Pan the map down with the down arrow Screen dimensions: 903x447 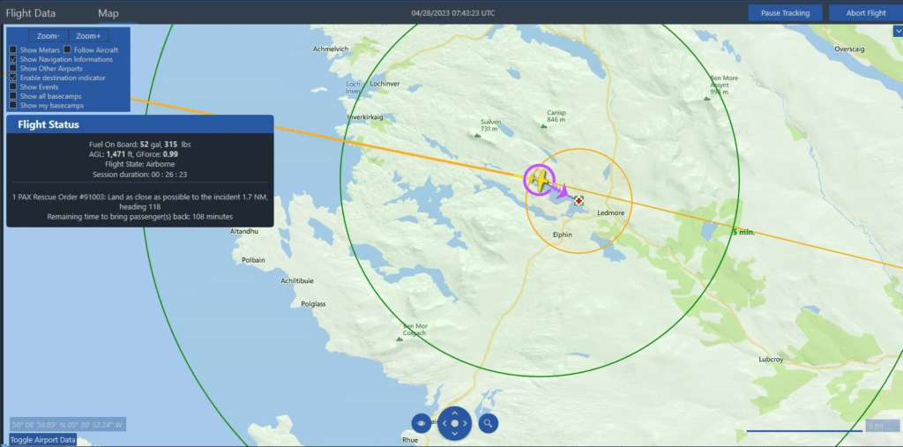[455, 436]
